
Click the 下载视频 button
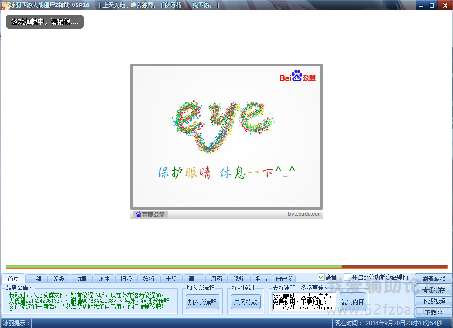click(433, 301)
